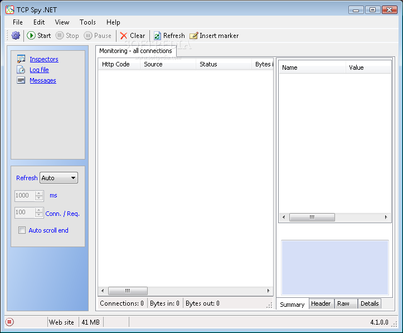Click the Value column header

click(x=368, y=67)
